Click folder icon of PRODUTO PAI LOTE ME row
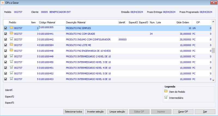 click(x=11, y=45)
